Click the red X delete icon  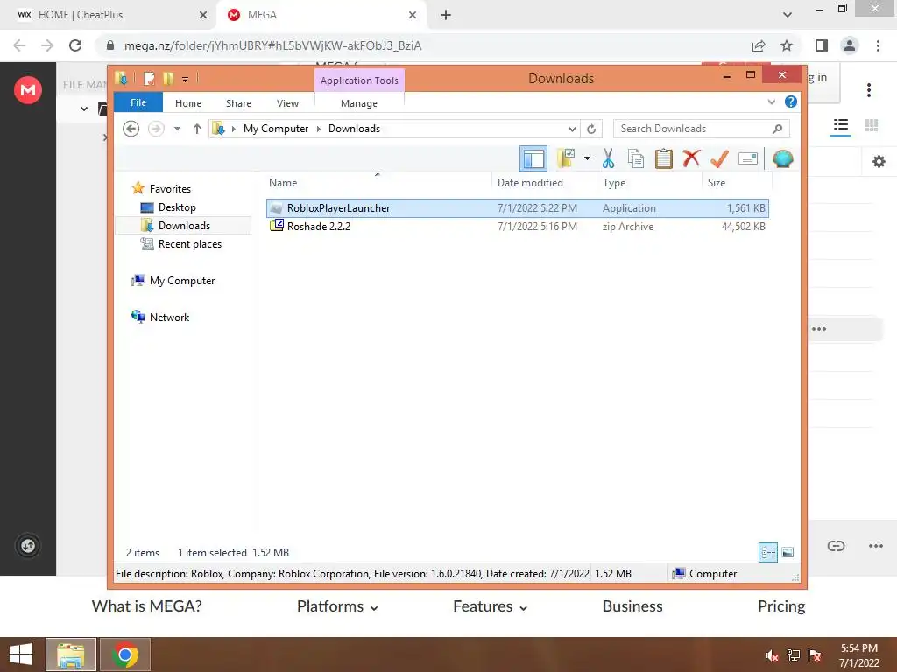tap(691, 158)
